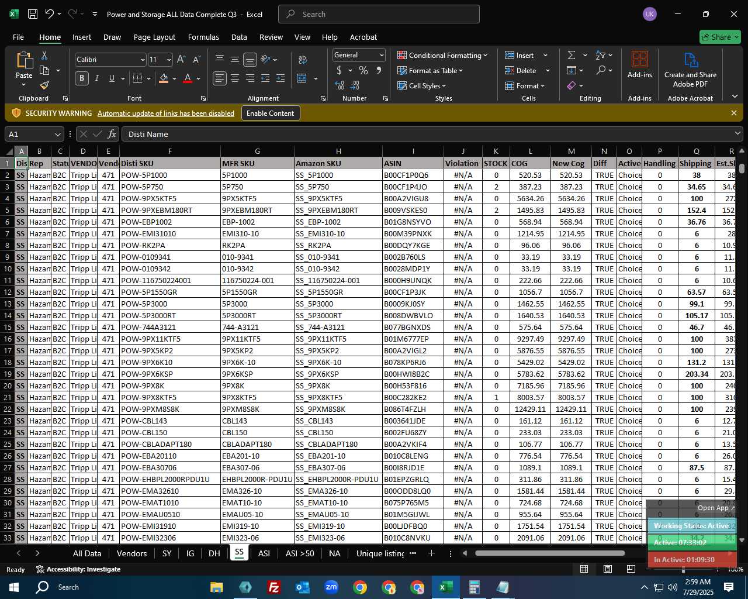This screenshot has width=748, height=599.
Task: Click Decrease Decimal icon
Action: 355,85
